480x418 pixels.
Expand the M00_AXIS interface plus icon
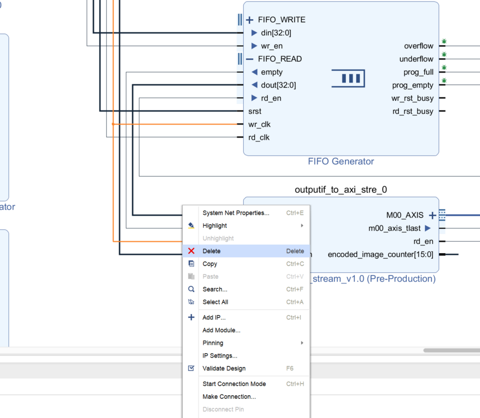pos(432,215)
